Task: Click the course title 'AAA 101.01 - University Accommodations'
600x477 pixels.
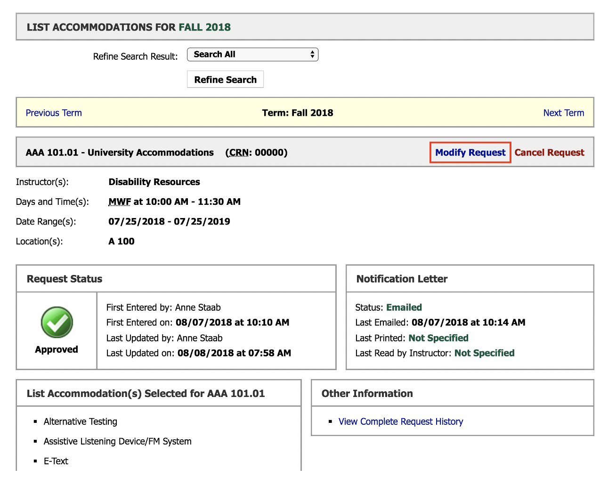Action: click(x=120, y=153)
